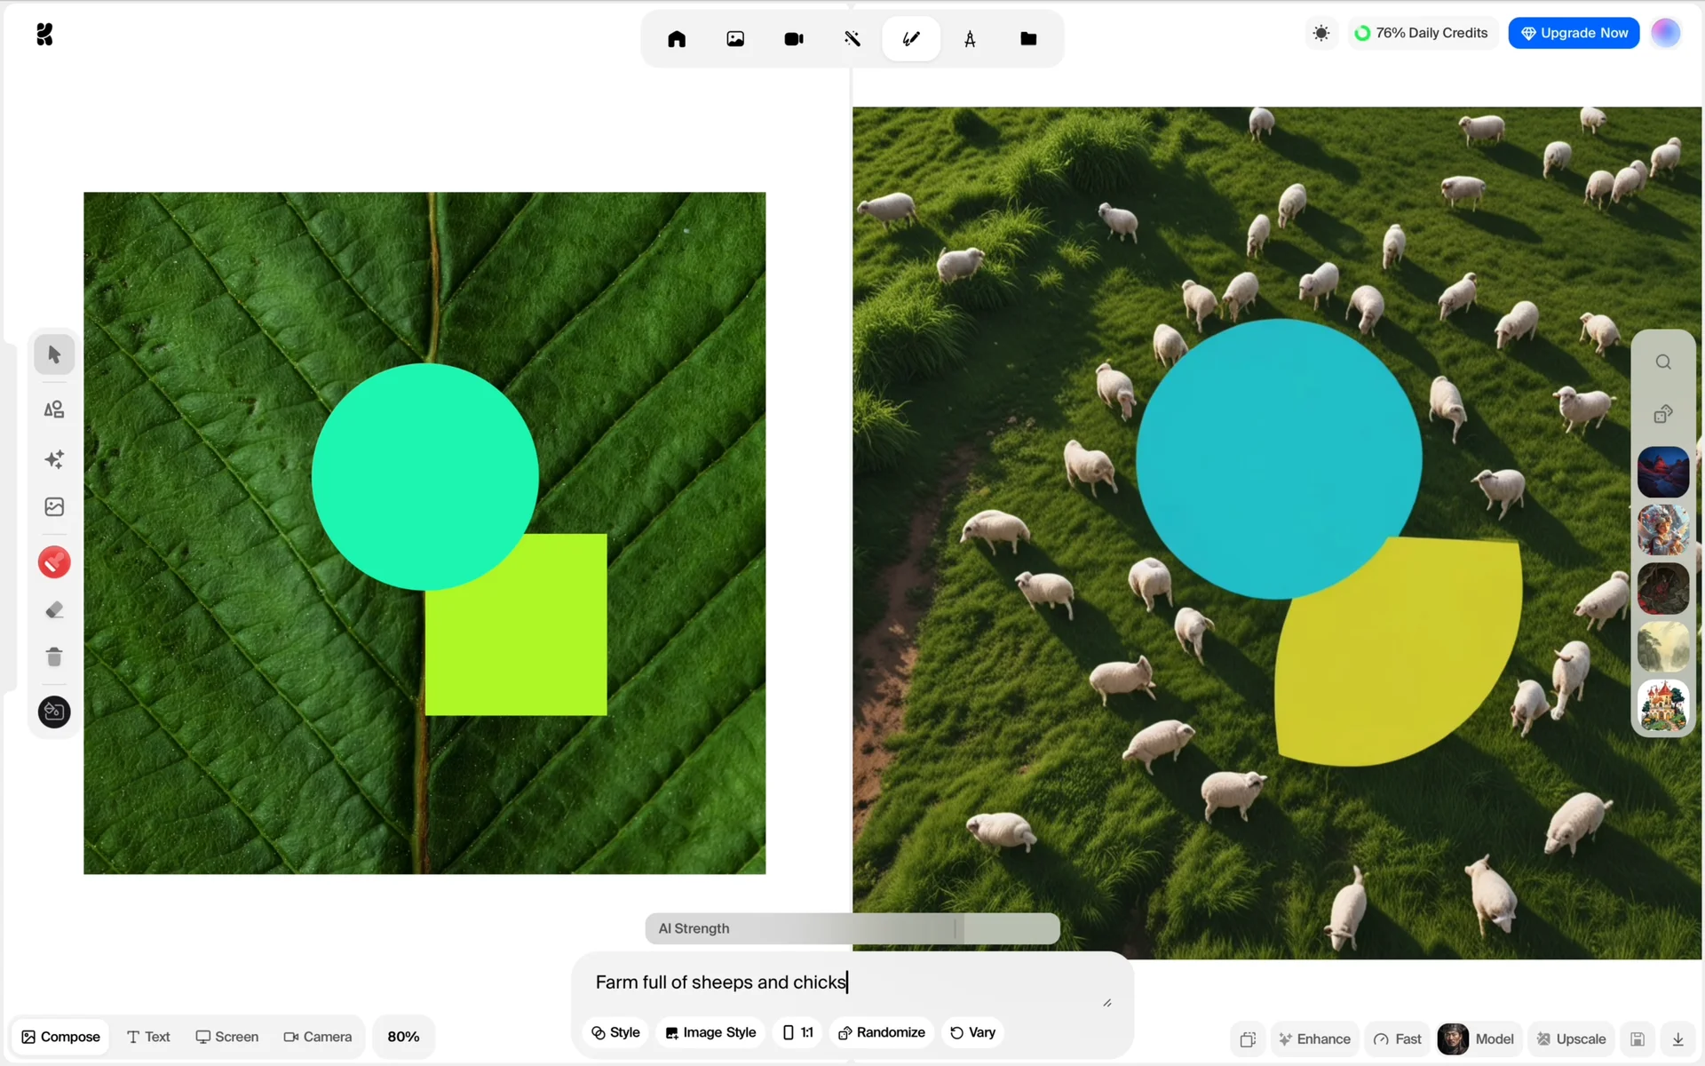This screenshot has width=1705, height=1066.
Task: Open the video camera tab in top bar
Action: (x=794, y=39)
